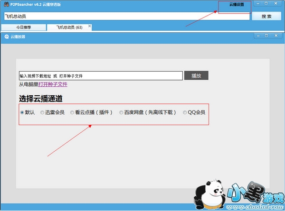Click the P2PSearcher binoculars app icon
Viewport: 285px width, 211px height.
click(x=6, y=4)
